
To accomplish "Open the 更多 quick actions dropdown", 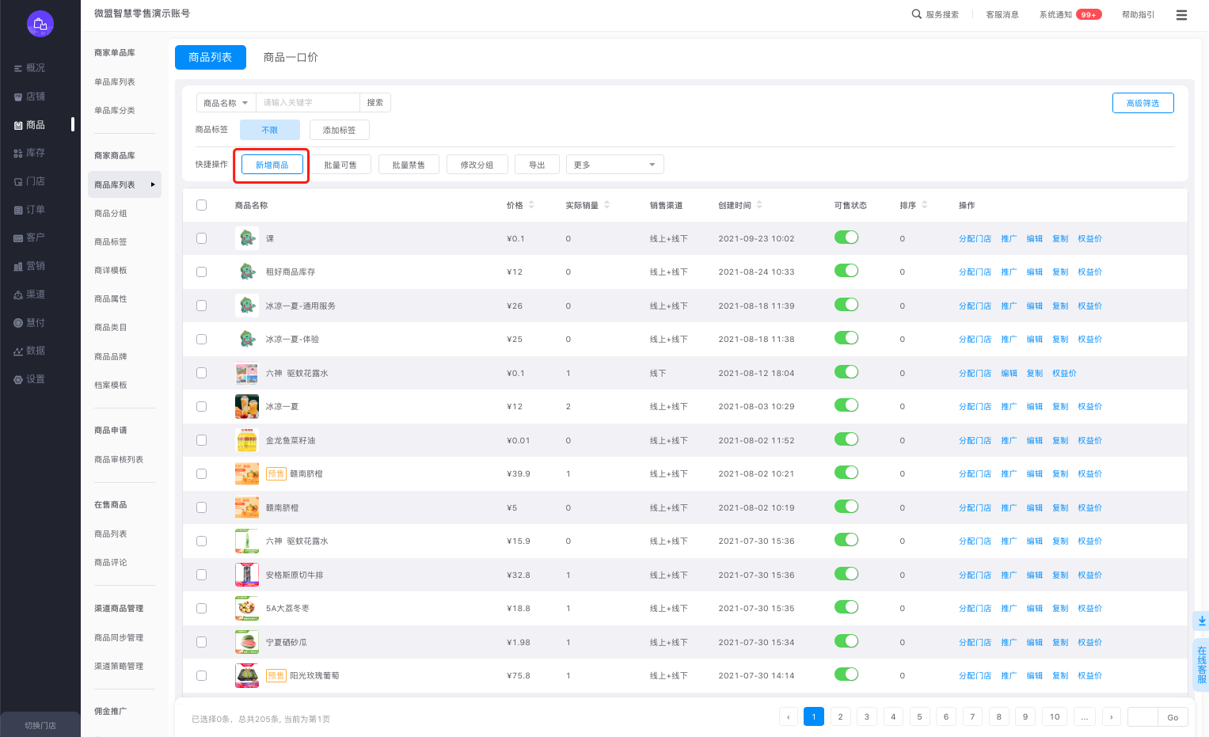I will pyautogui.click(x=615, y=165).
